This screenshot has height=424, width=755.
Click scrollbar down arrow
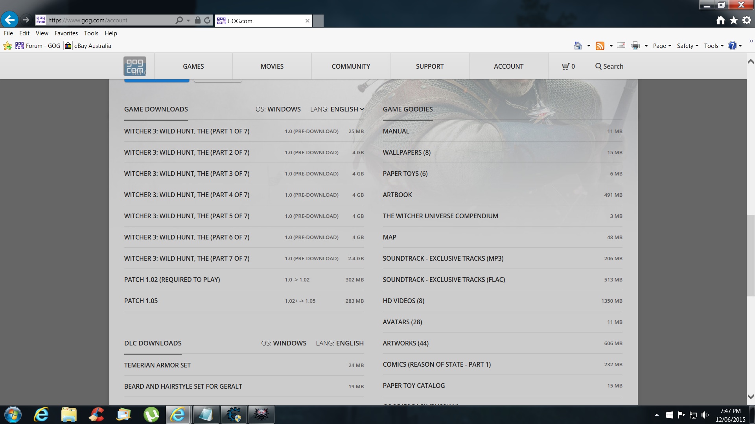[751, 397]
